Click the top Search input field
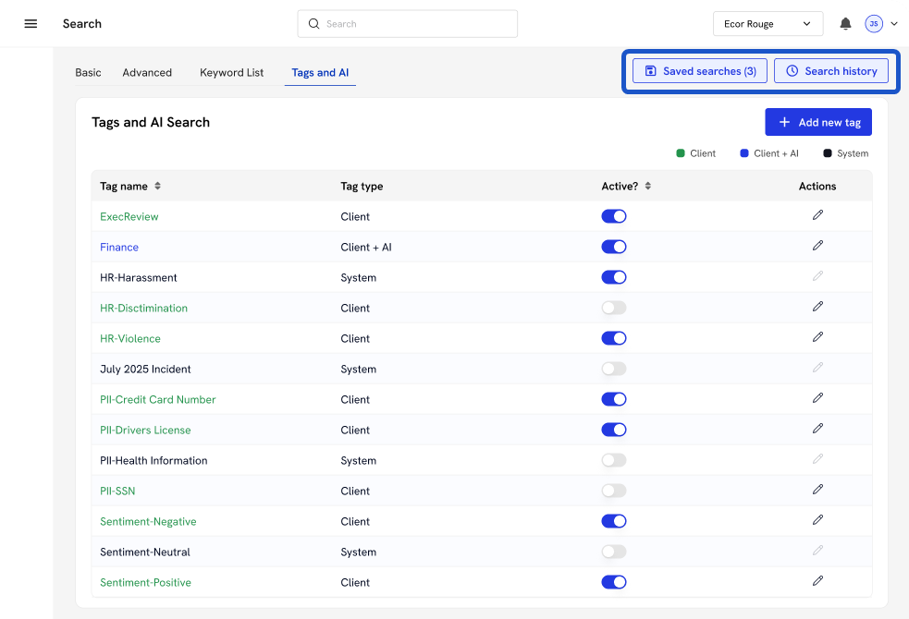 pyautogui.click(x=407, y=24)
